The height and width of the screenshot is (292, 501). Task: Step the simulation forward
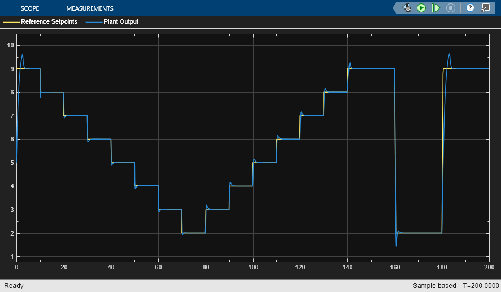[435, 8]
